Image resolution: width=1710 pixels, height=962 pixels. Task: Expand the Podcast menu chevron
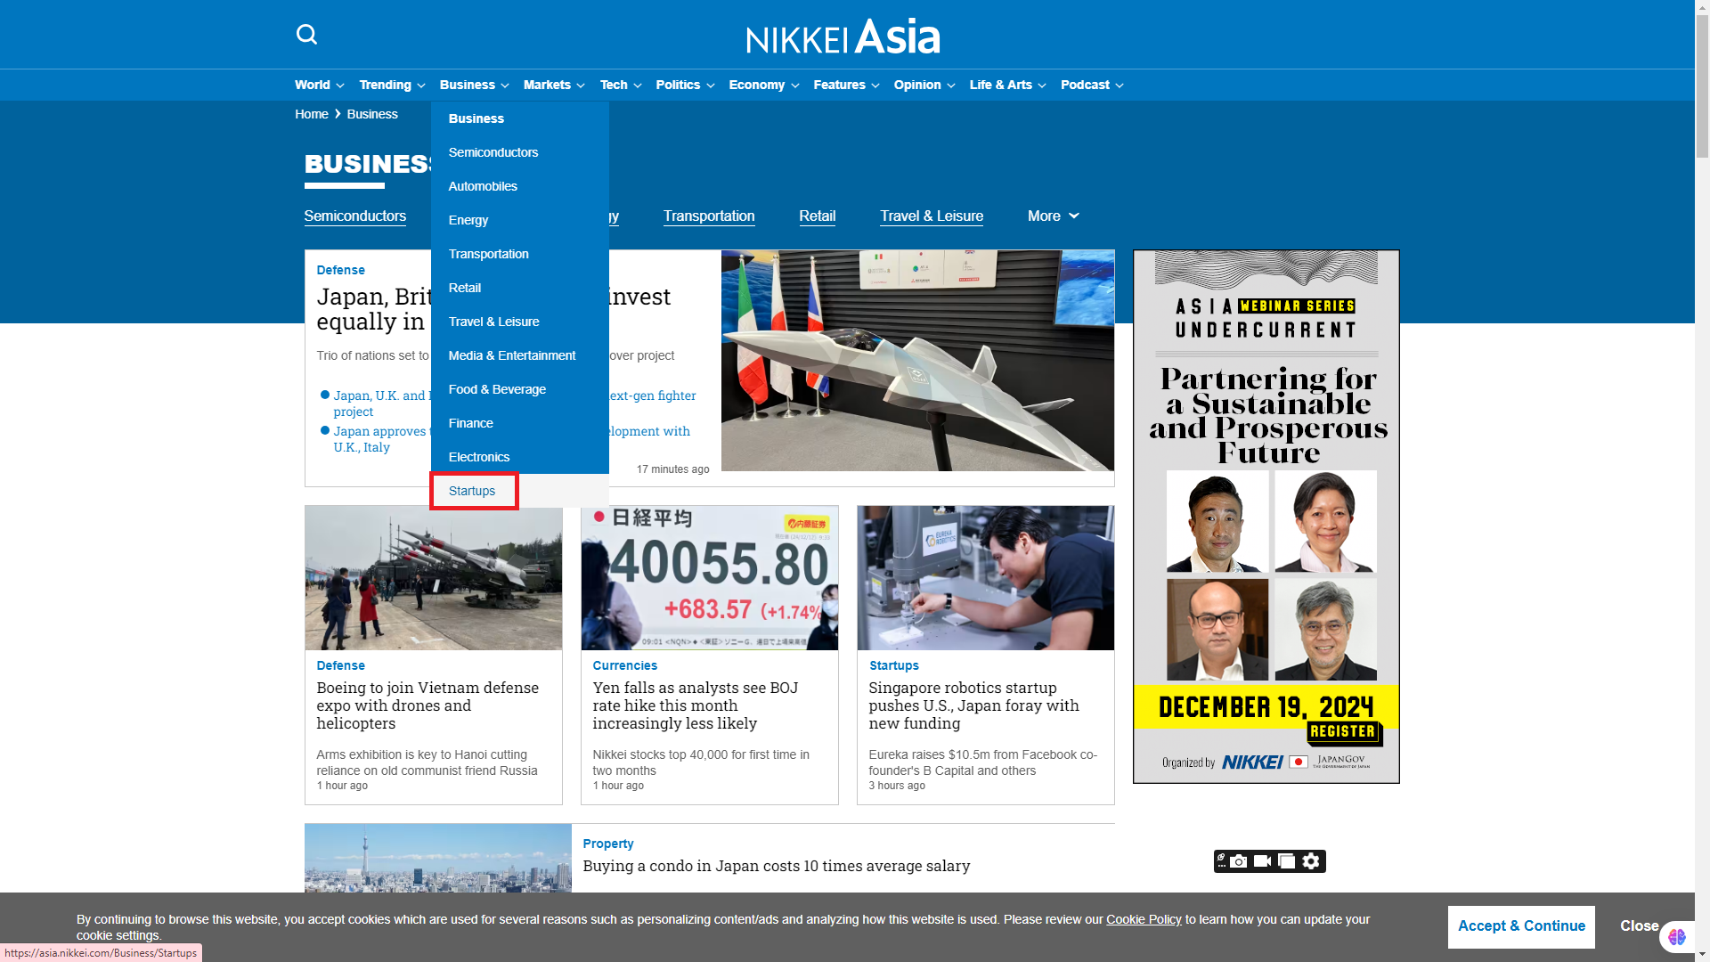pyautogui.click(x=1120, y=86)
